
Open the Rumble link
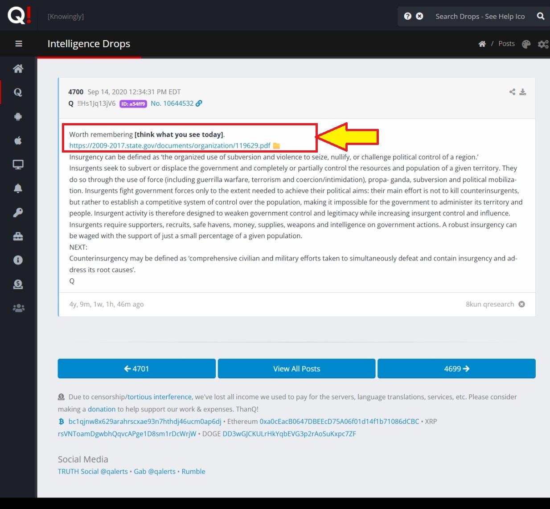[x=193, y=472]
